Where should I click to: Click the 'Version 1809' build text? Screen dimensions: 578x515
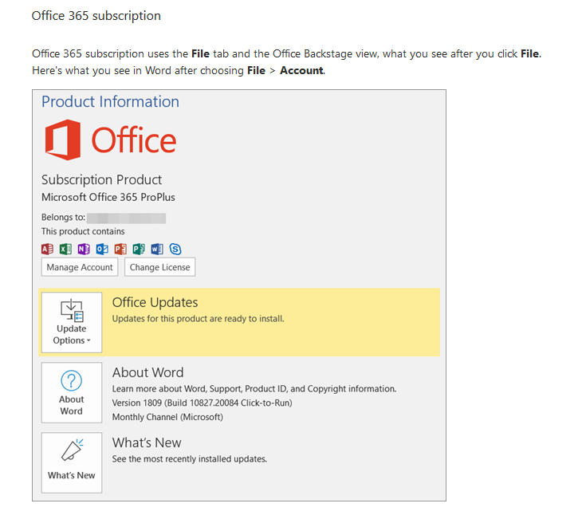pos(202,403)
